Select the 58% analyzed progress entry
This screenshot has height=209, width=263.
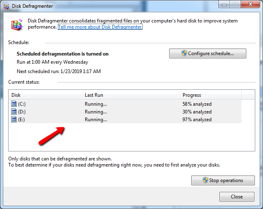[x=197, y=104]
